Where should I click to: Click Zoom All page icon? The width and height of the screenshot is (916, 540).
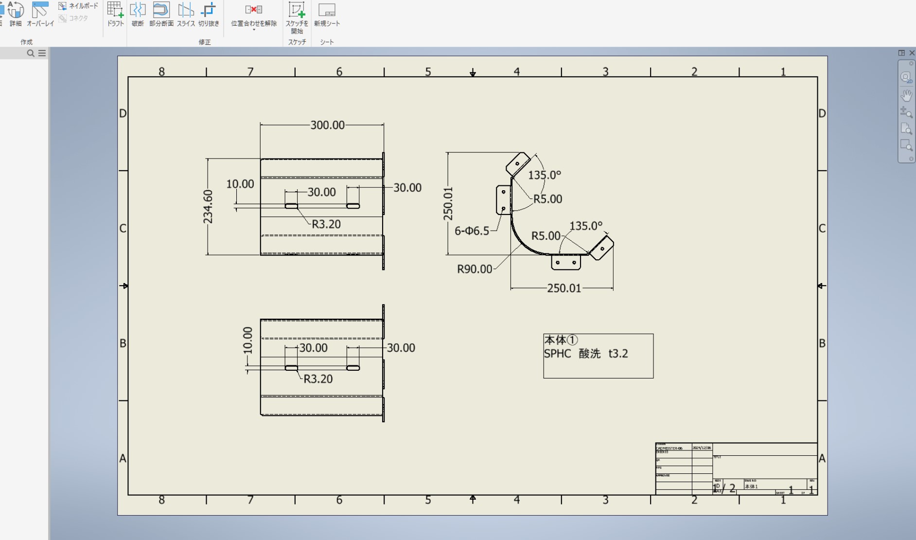906,129
